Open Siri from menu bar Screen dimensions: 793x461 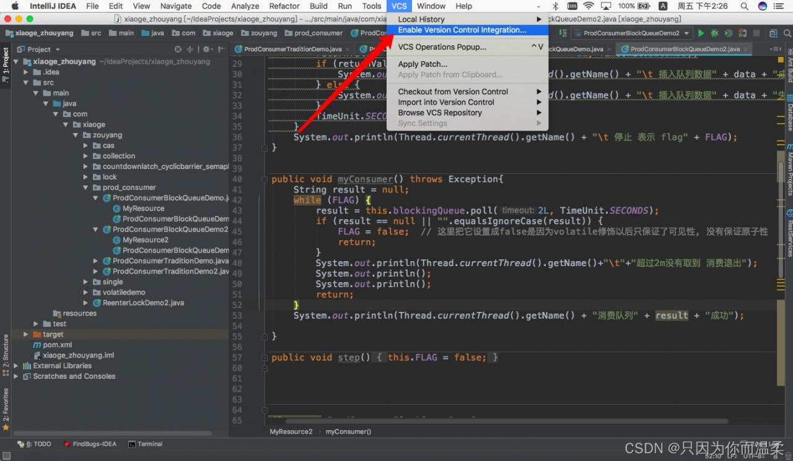(x=763, y=6)
